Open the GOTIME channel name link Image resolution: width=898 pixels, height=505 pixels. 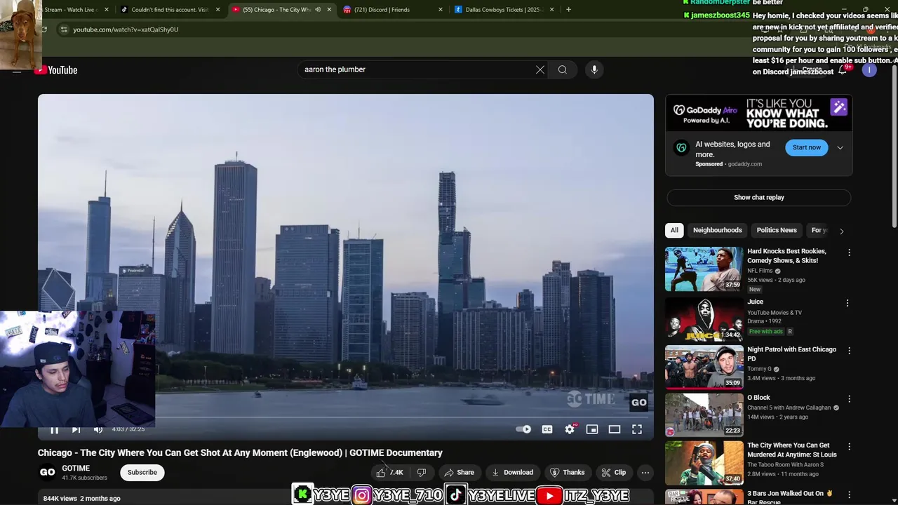(76, 469)
